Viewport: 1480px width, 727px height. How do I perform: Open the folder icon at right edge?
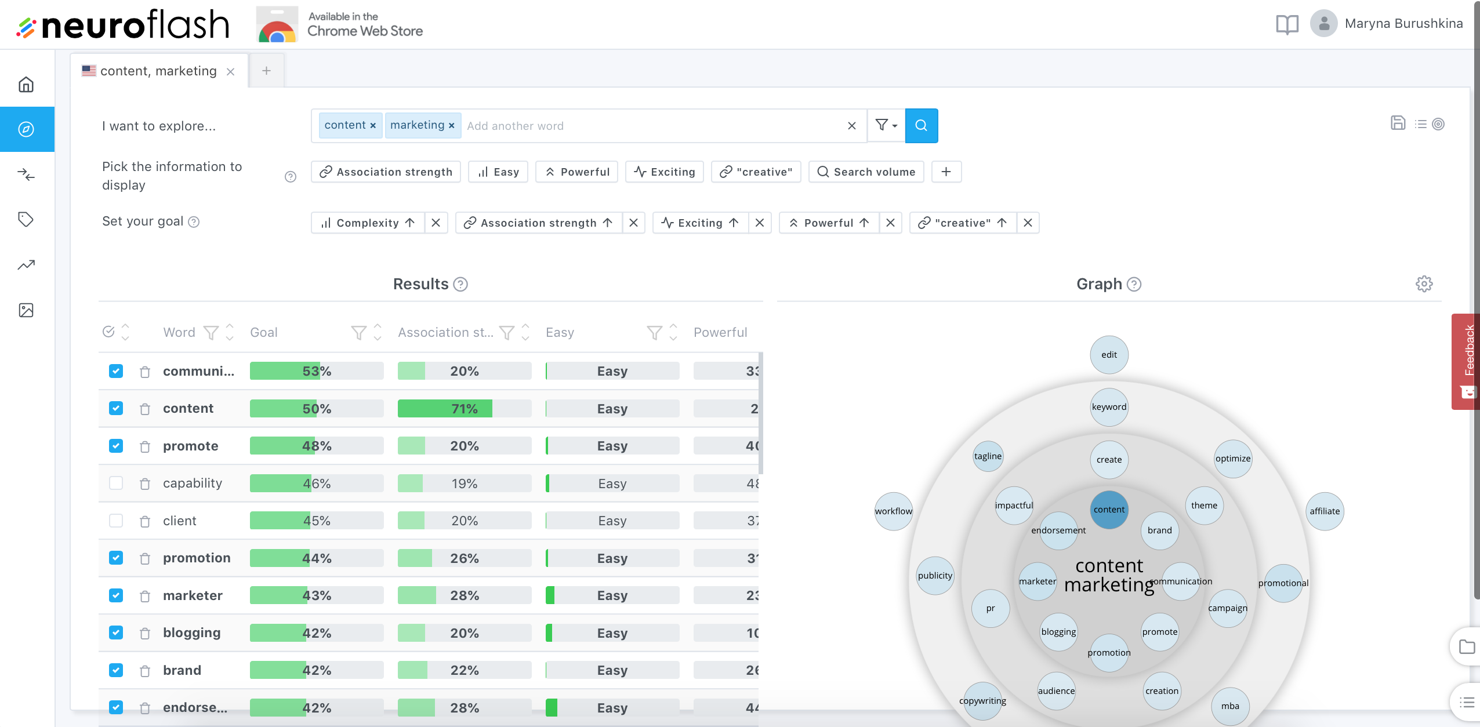click(x=1467, y=646)
